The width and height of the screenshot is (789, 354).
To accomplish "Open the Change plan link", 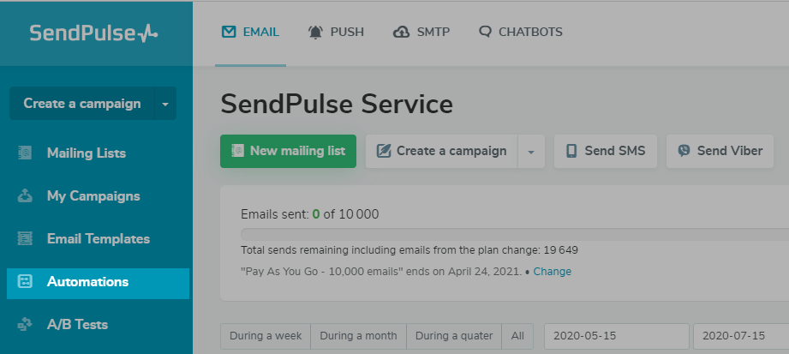I will [x=552, y=272].
